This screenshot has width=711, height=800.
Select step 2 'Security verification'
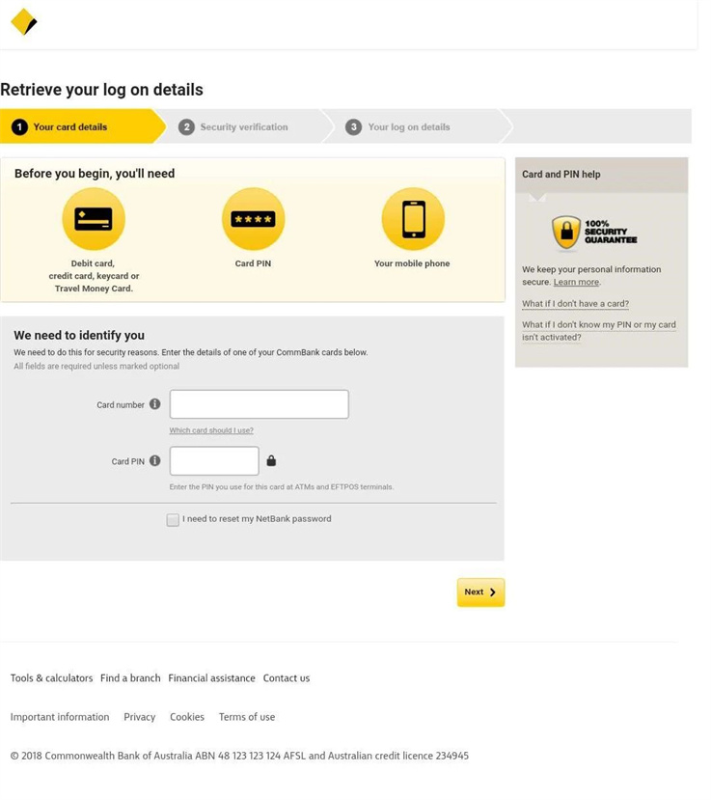(x=244, y=126)
